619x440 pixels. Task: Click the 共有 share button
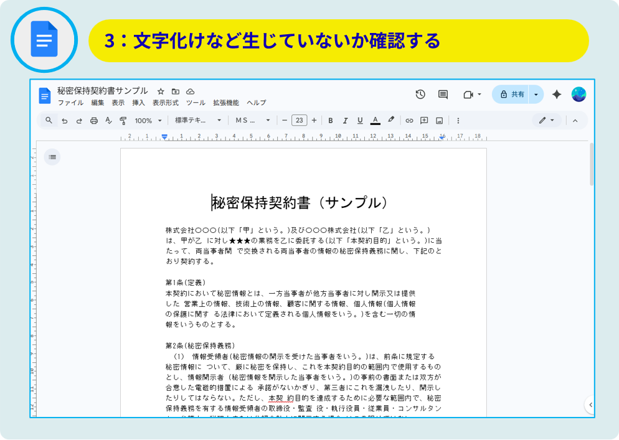(x=512, y=95)
